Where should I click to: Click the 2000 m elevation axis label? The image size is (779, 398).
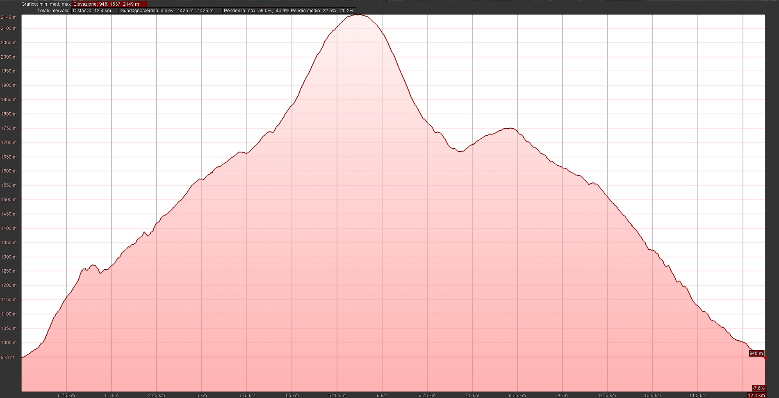coord(9,57)
